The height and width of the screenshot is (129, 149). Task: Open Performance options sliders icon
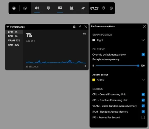74,27
